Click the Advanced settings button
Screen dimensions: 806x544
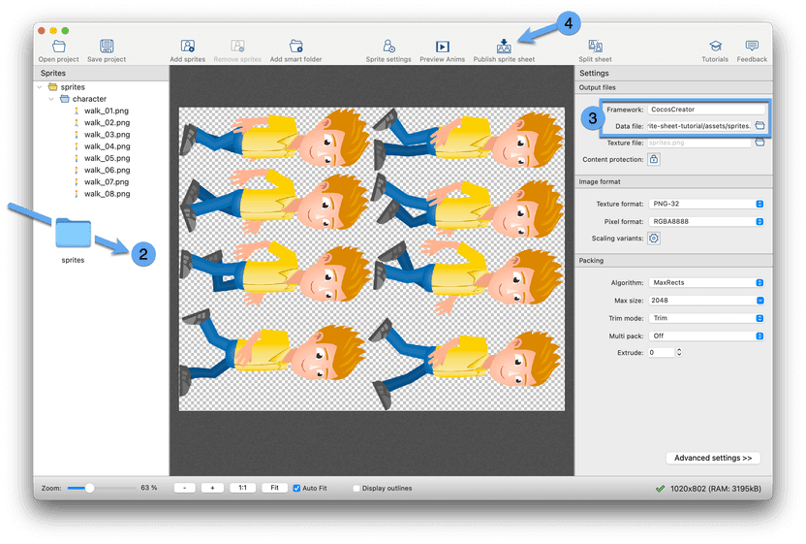[x=712, y=458]
